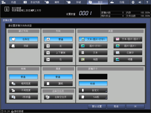Viewport: 151px width, 113px height.
Task: Select 图片(打印) original type
Action: [x=93, y=46]
